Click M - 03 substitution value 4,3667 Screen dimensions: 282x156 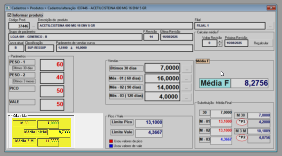pos(221,141)
